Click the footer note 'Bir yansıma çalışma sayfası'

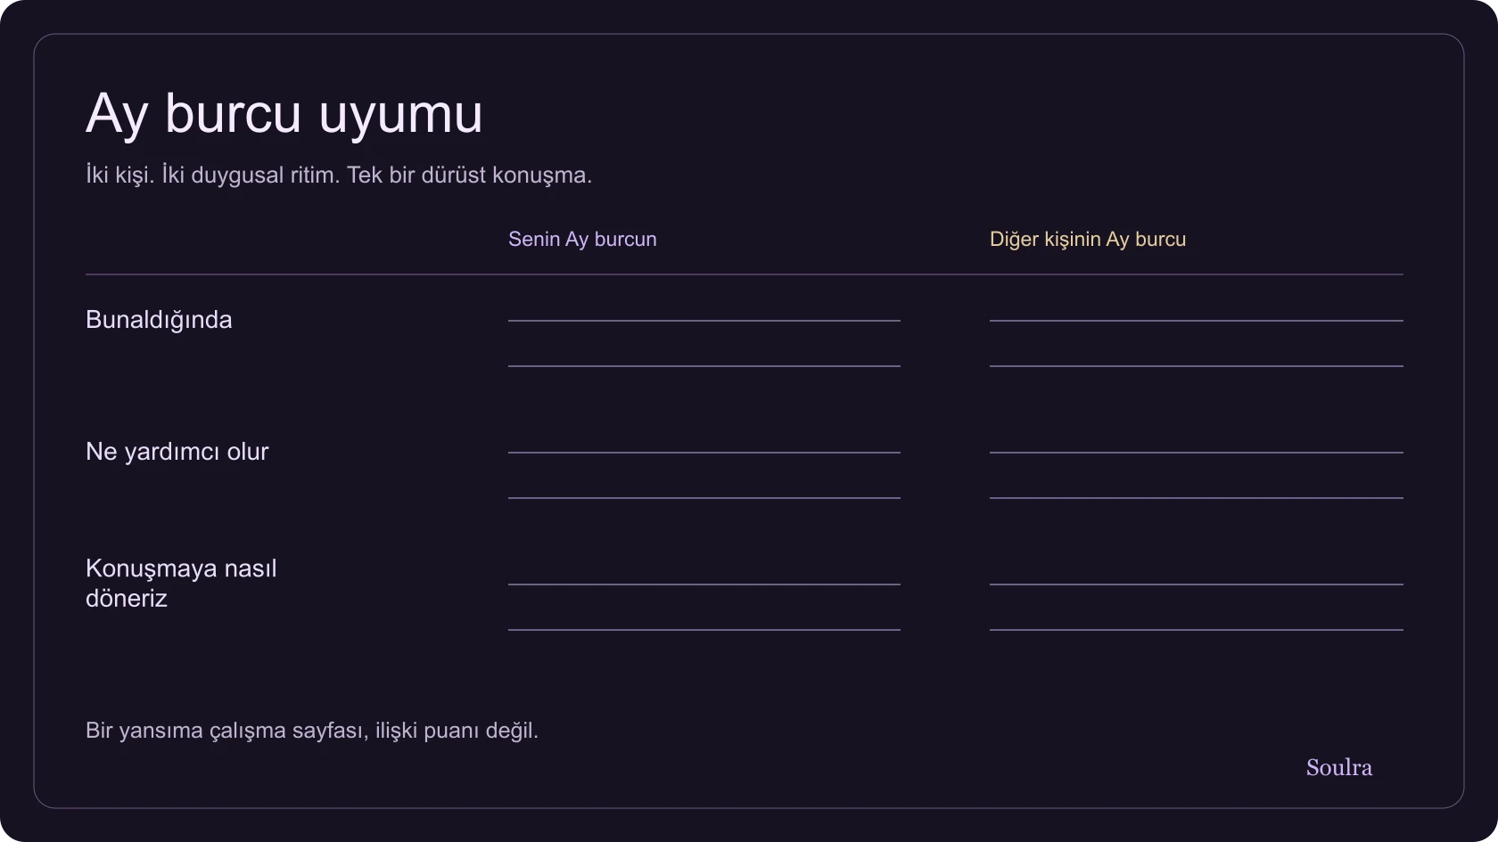(x=226, y=731)
